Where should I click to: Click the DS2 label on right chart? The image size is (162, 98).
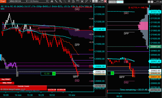pyautogui.click(x=126, y=82)
